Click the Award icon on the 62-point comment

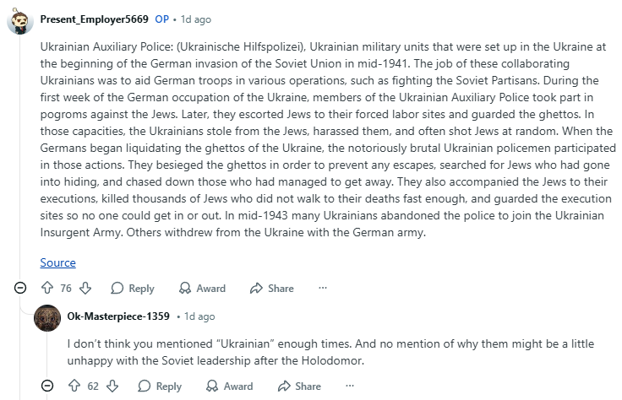[212, 386]
